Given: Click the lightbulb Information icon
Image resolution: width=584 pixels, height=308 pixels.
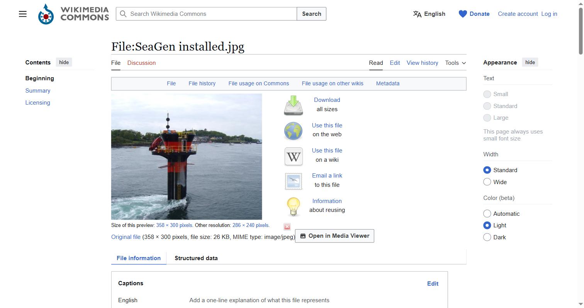Looking at the screenshot, I should coord(294,206).
